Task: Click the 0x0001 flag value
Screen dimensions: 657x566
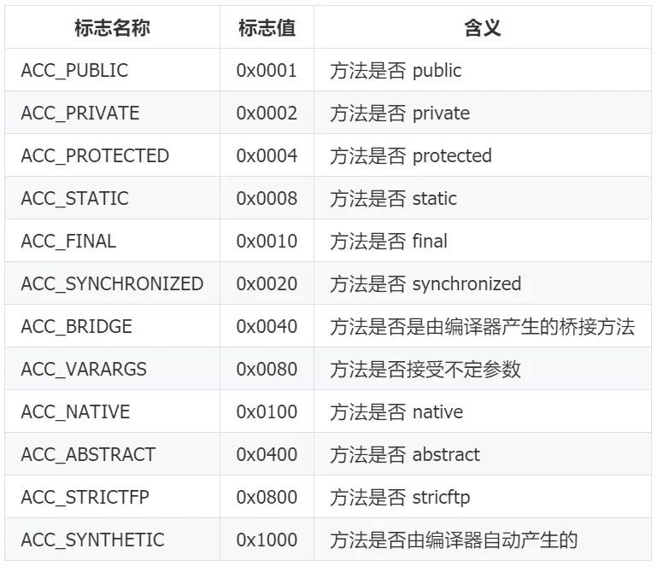Action: (267, 70)
